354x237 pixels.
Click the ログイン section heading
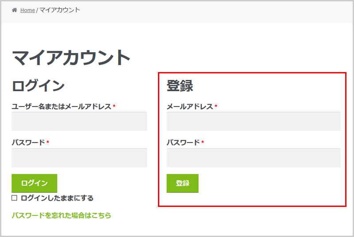[x=38, y=85]
